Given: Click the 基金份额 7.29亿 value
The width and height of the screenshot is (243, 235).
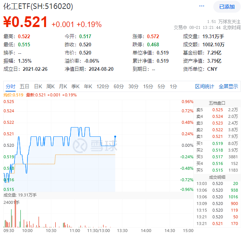Looking at the screenshot, I should pyautogui.click(x=214, y=53).
